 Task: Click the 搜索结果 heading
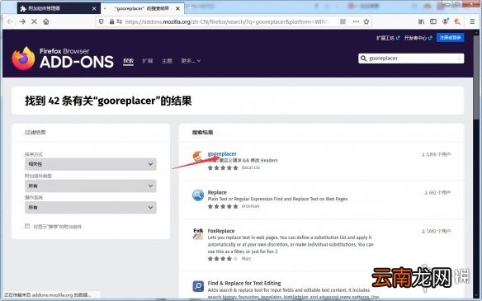(x=202, y=133)
